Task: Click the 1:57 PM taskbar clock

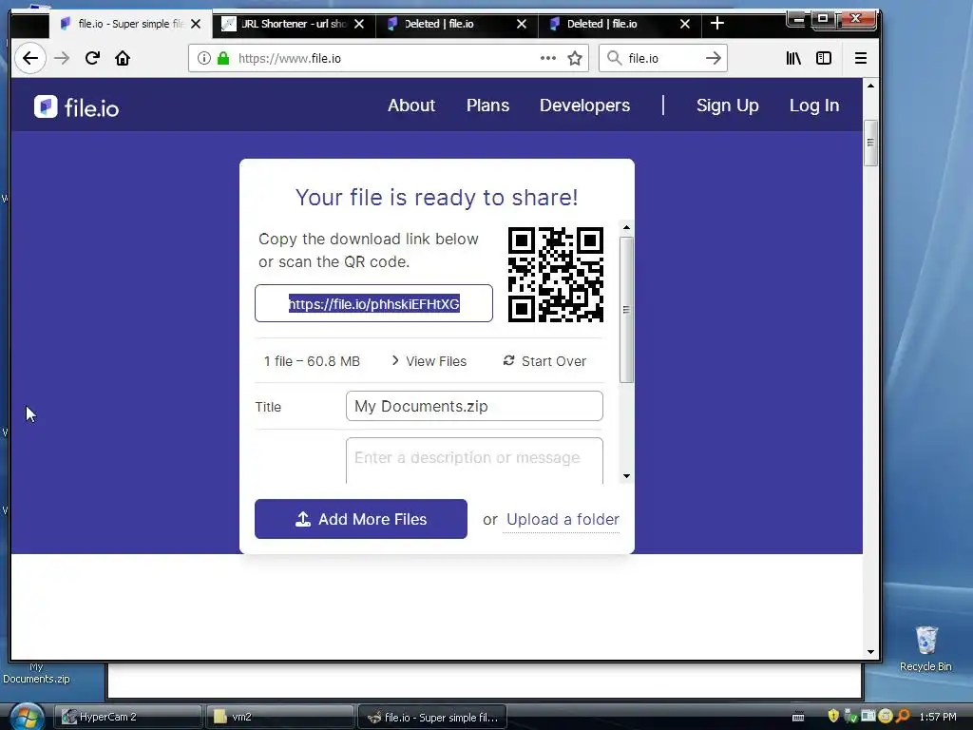Action: point(938,717)
